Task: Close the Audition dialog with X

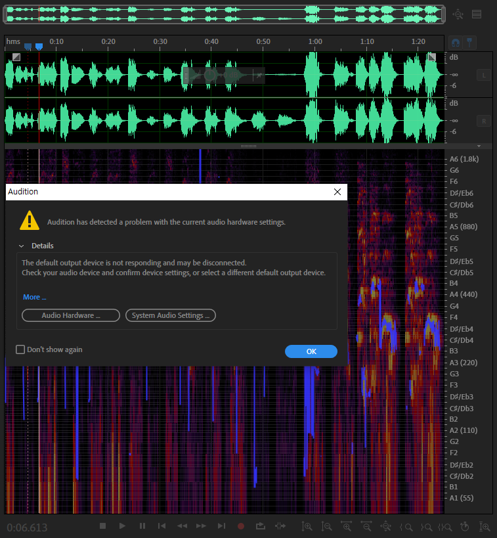Action: click(337, 192)
